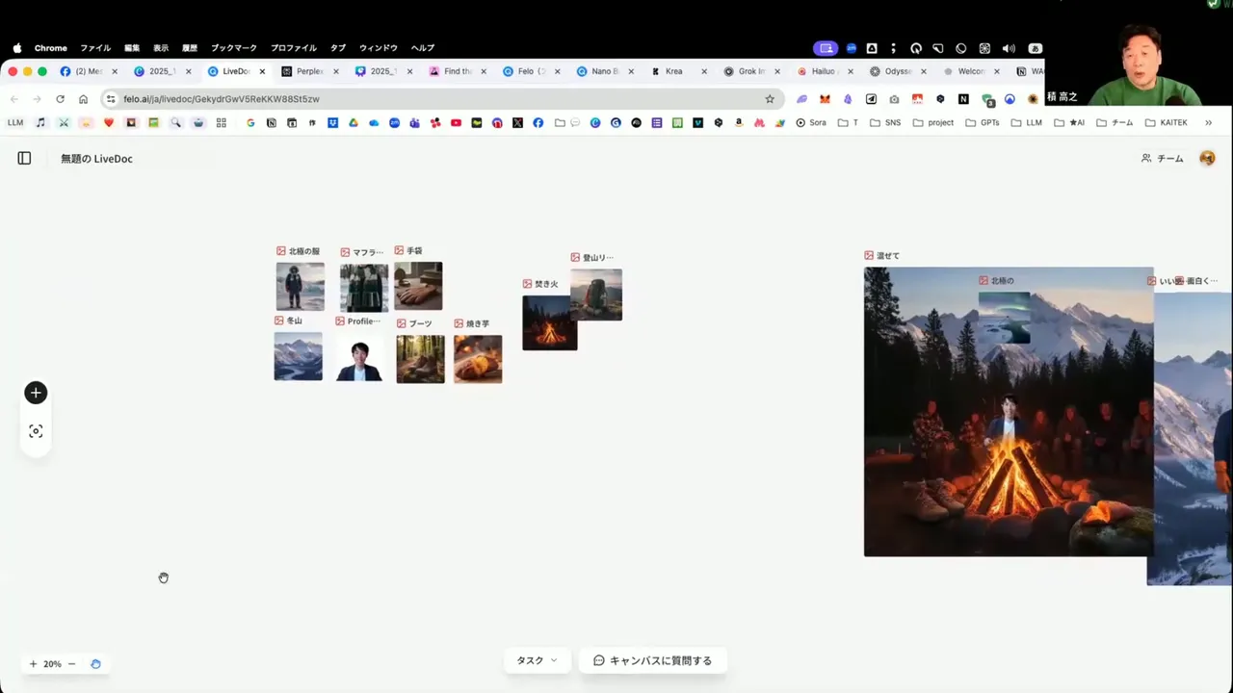This screenshot has width=1233, height=693.
Task: Click the image badge next to the 焼き芋 label
Action: pyautogui.click(x=459, y=322)
